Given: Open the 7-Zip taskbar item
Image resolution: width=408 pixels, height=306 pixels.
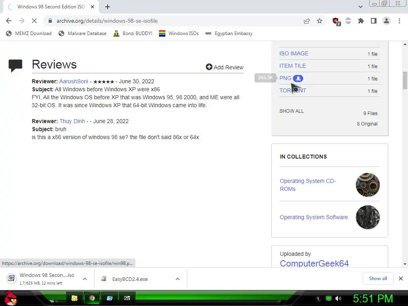Looking at the screenshot, I should [x=127, y=298].
